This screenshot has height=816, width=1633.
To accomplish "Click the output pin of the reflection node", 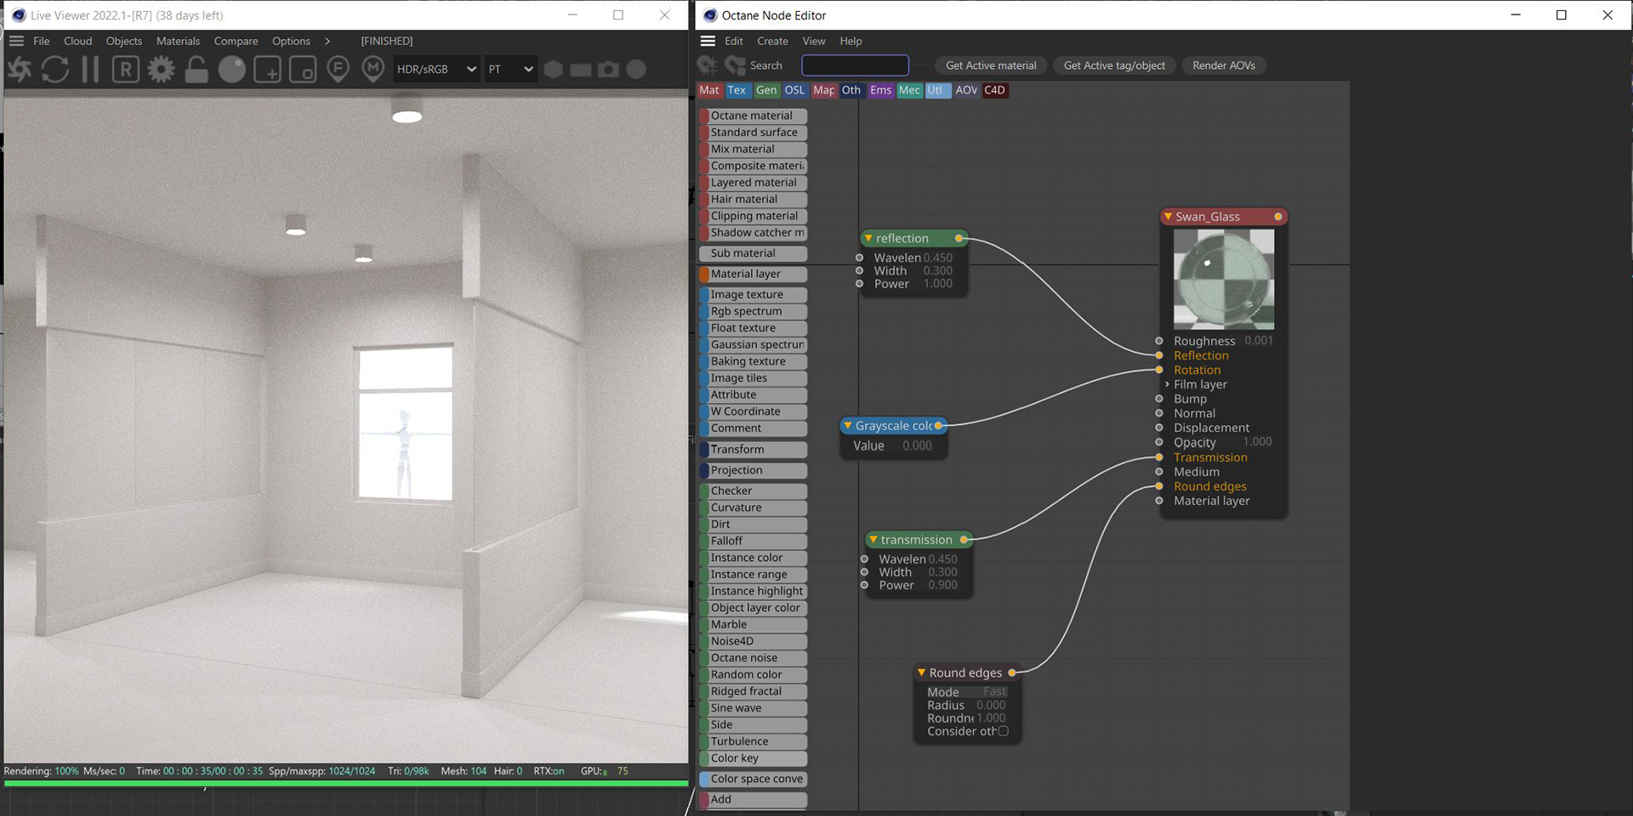I will point(959,238).
